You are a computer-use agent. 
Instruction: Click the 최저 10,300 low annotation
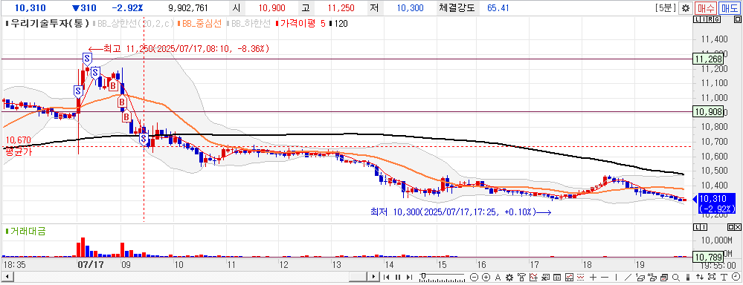point(461,213)
